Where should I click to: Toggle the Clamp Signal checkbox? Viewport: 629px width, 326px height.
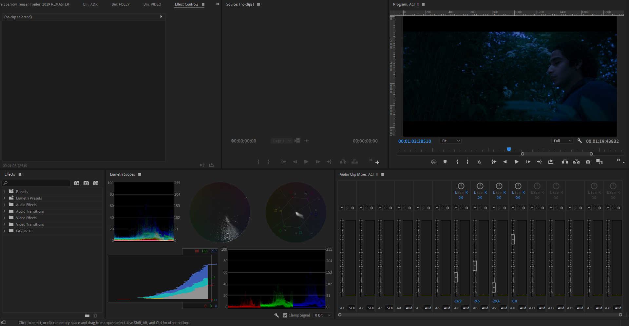click(285, 315)
